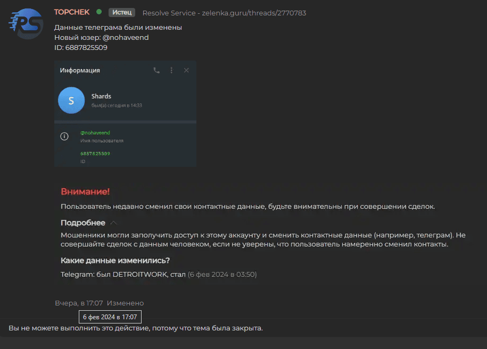Click the Новый юзер: @nohaveend line
Viewport: 487px width, 349px height.
pyautogui.click(x=102, y=38)
